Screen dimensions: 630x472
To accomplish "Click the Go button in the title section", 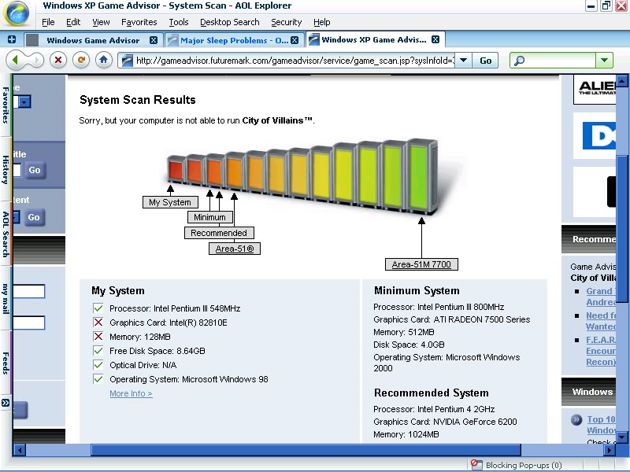I will (x=35, y=170).
